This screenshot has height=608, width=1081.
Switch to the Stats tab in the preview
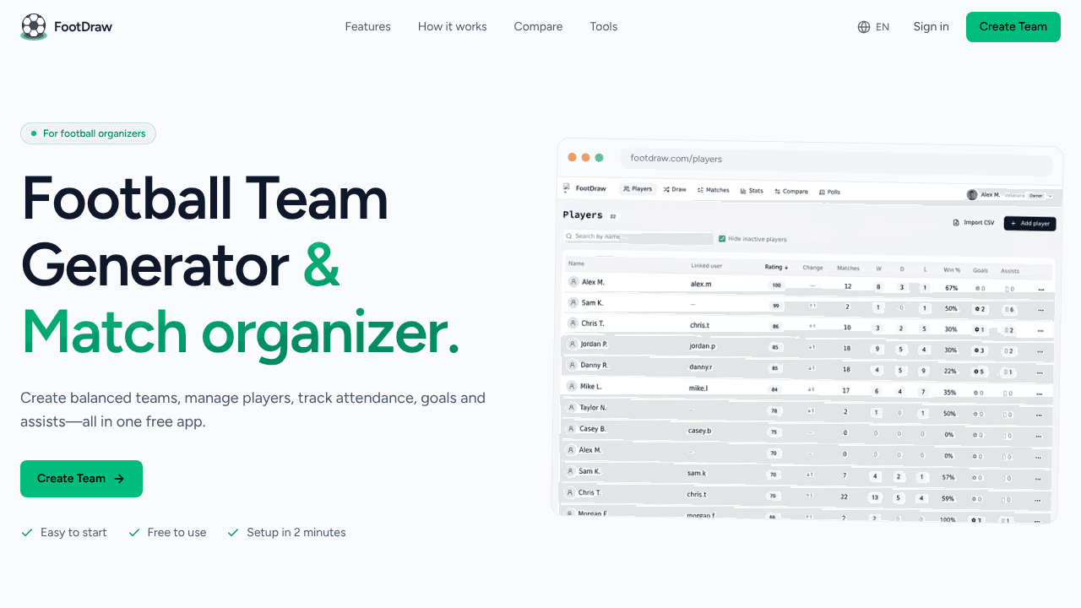click(x=752, y=191)
